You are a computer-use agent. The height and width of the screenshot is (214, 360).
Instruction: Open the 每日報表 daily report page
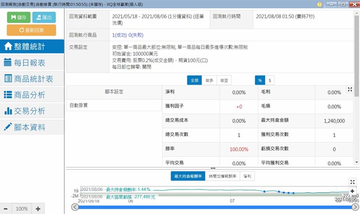(32, 62)
